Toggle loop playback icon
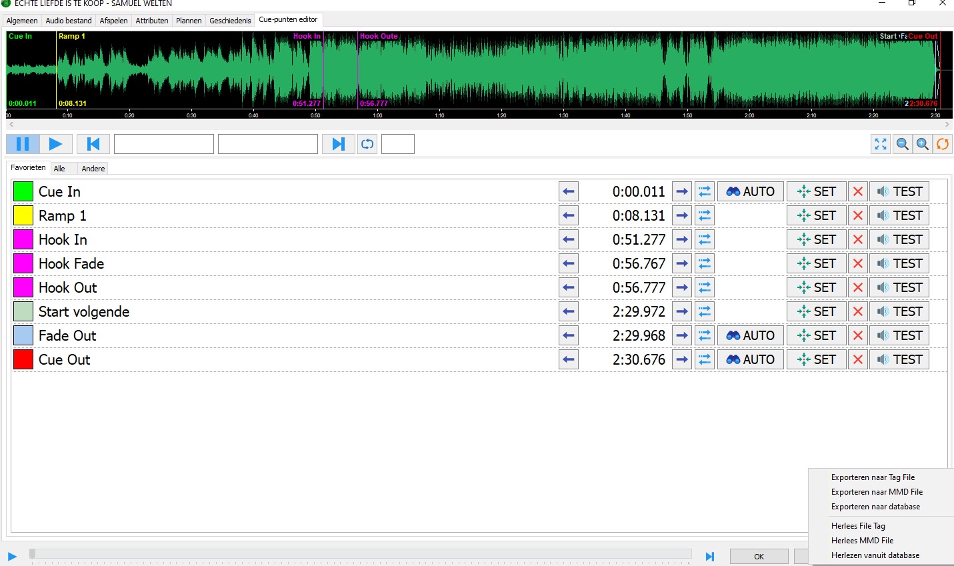This screenshot has height=566, width=954. (367, 144)
